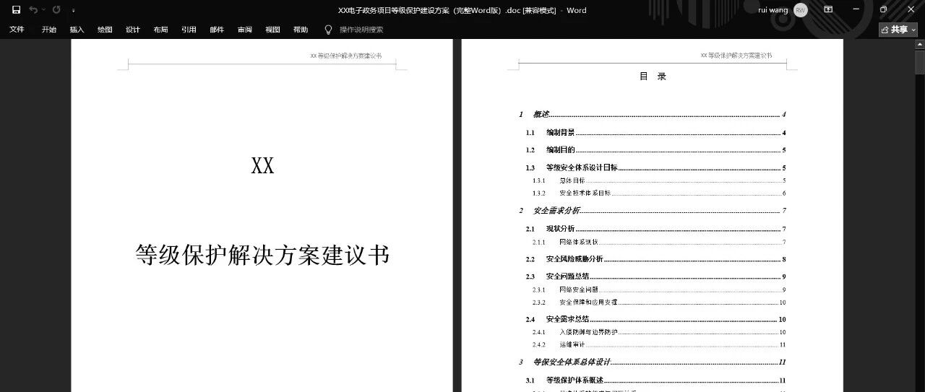Switch to the 视图 ribbon tab

pyautogui.click(x=272, y=30)
